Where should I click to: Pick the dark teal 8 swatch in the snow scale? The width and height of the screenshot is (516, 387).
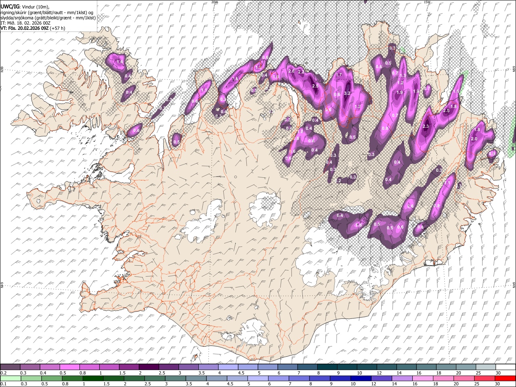coord(327,367)
